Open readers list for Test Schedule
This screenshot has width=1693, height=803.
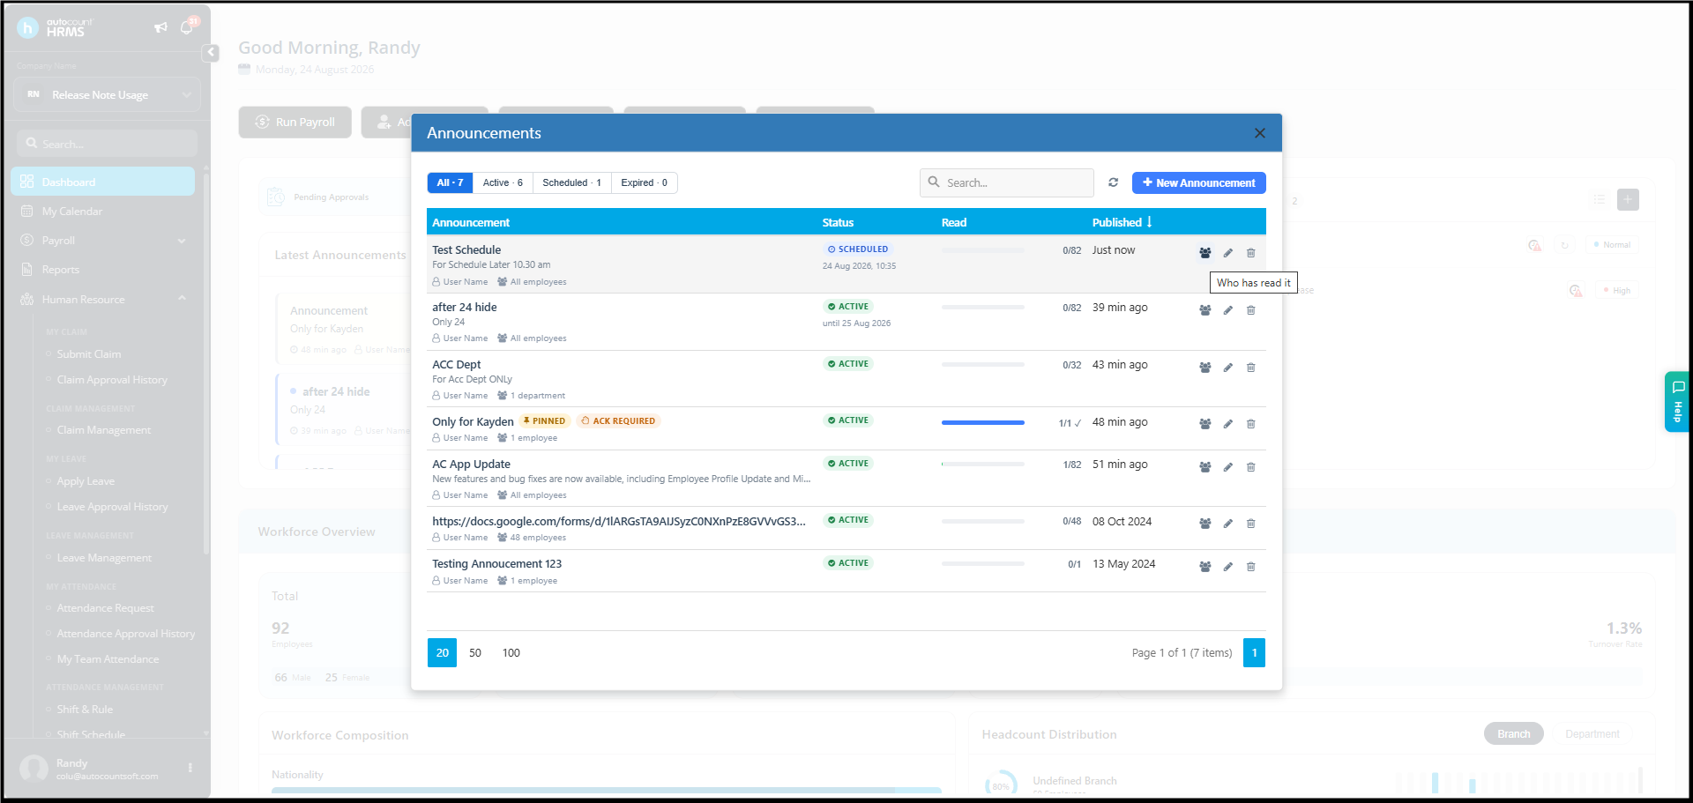pos(1204,253)
